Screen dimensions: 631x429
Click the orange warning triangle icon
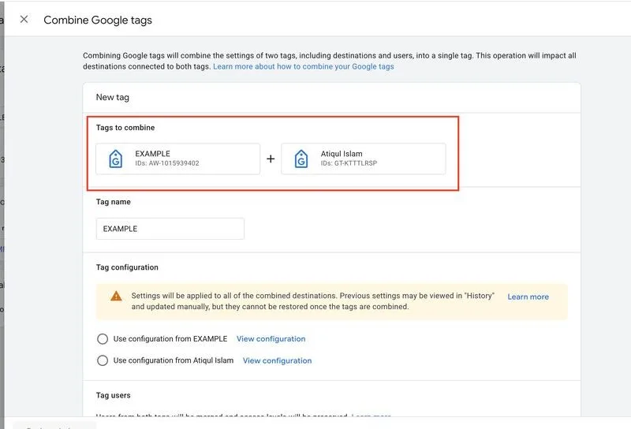click(116, 297)
